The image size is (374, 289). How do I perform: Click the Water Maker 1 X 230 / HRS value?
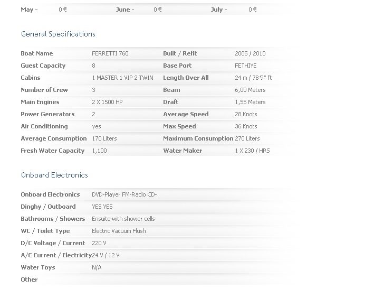coord(252,151)
